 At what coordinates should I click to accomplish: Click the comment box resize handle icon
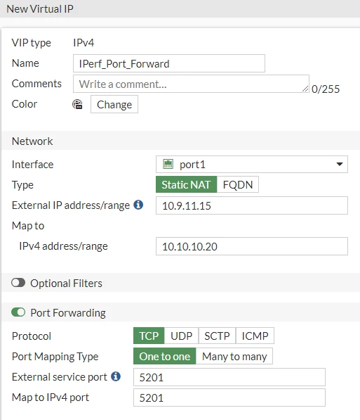305,89
